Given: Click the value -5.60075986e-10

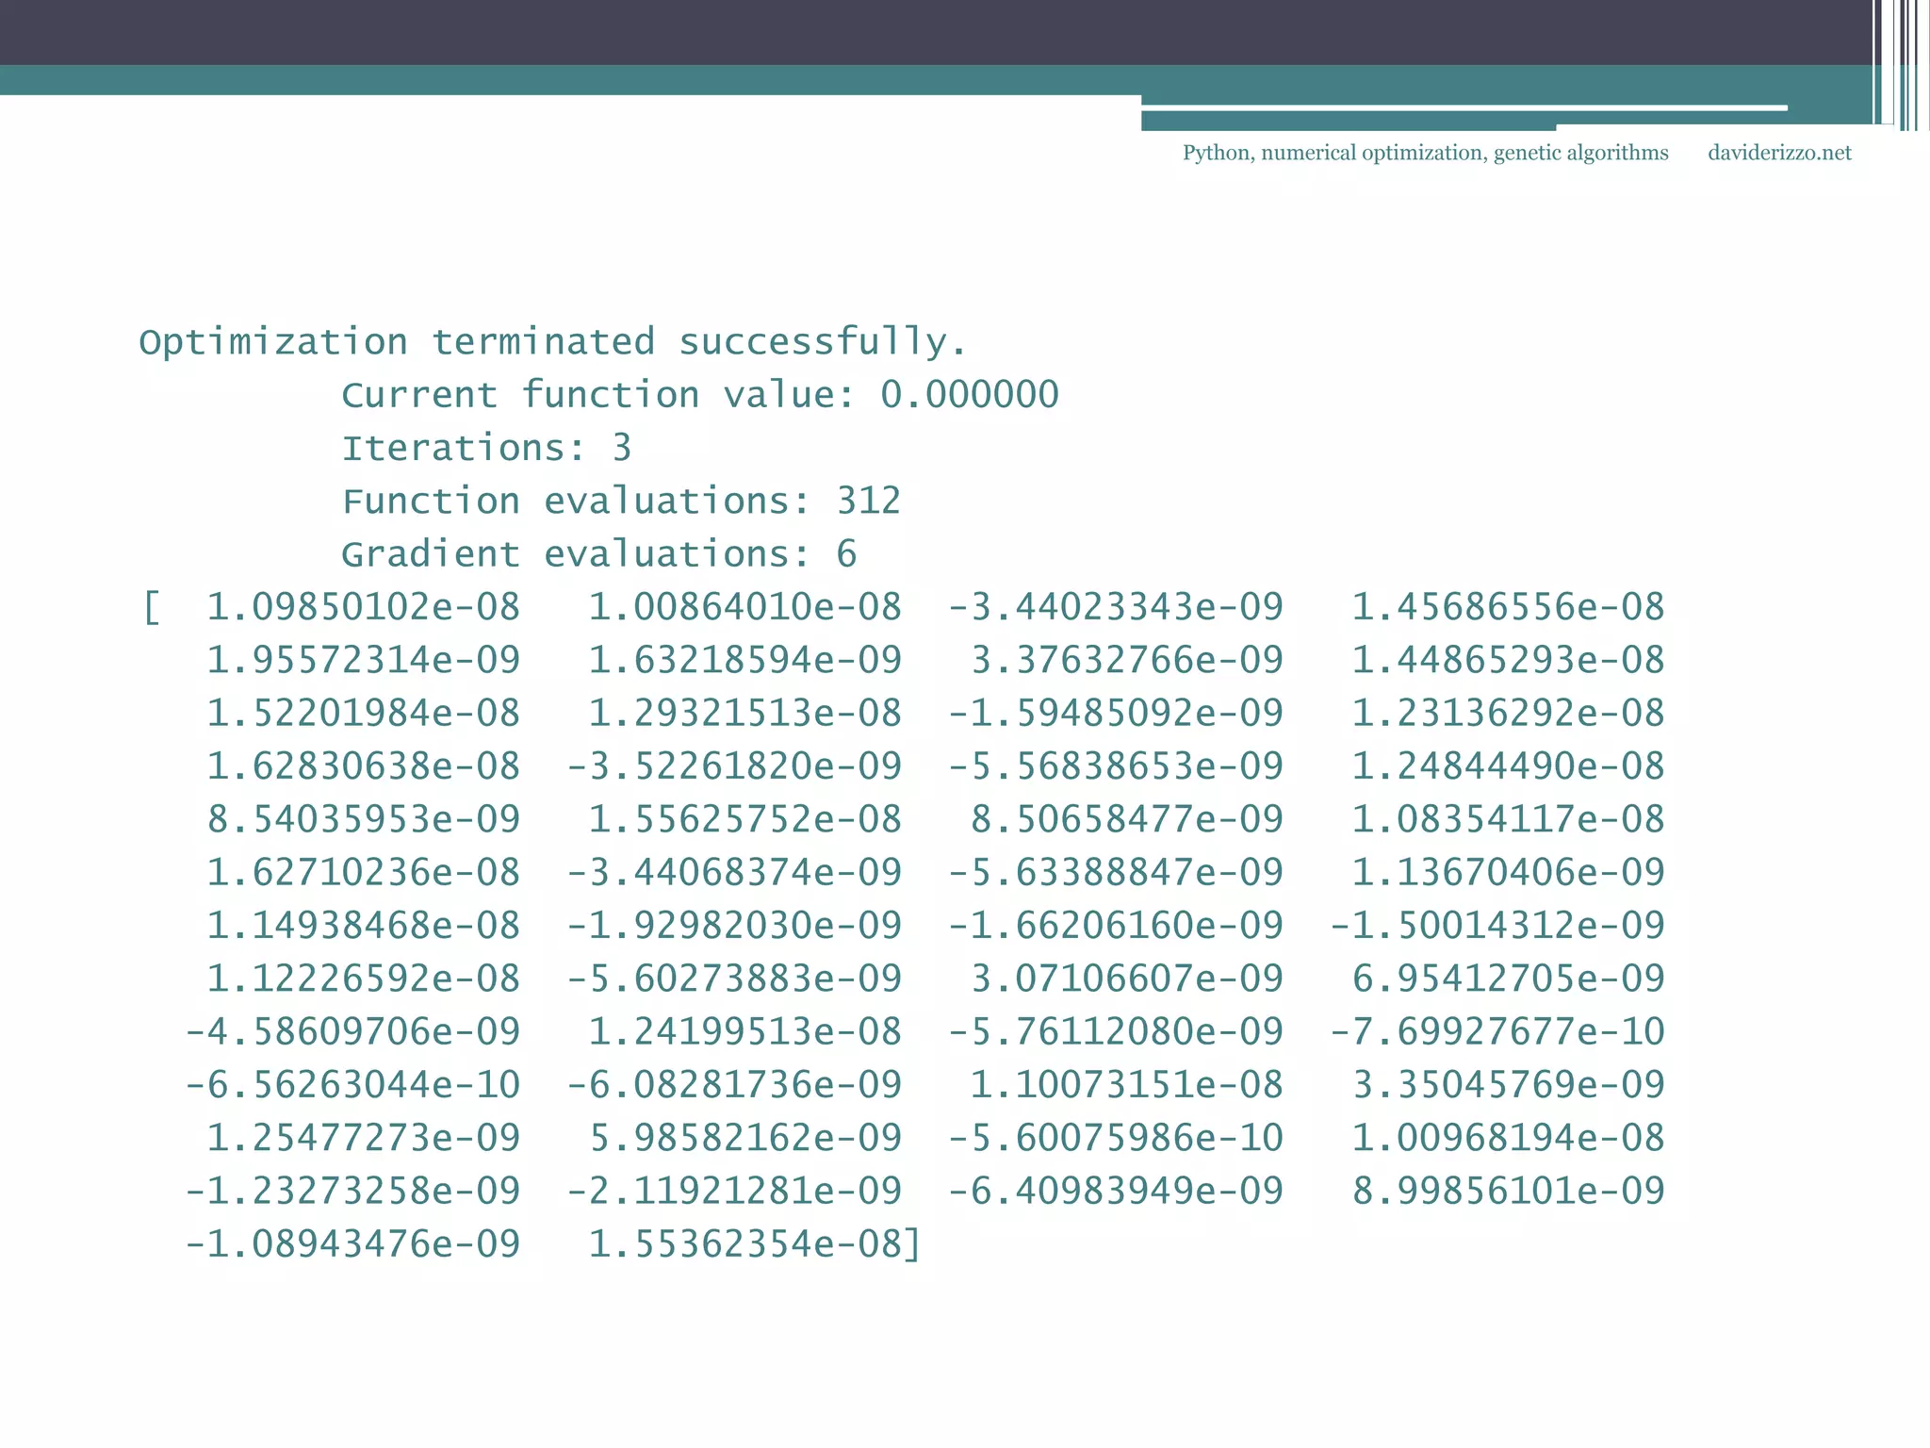Looking at the screenshot, I should point(1116,1138).
